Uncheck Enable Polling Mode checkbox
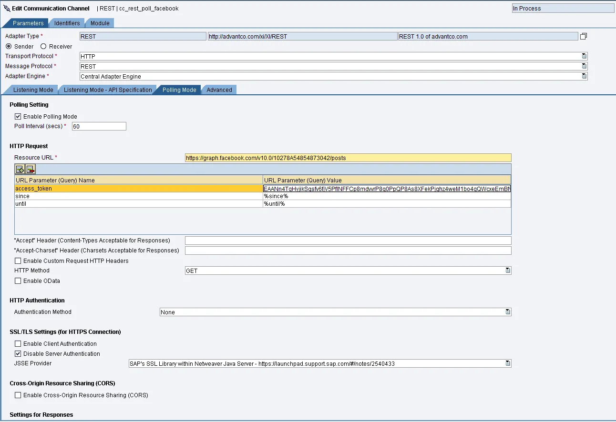This screenshot has height=422, width=616. click(x=18, y=117)
